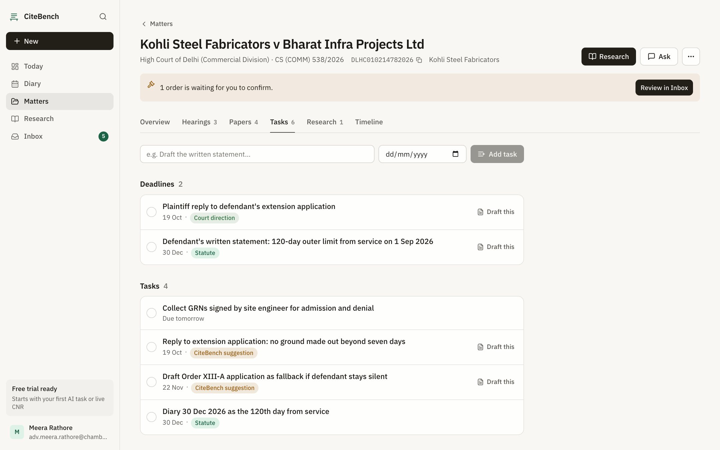Viewport: 720px width, 450px height.
Task: Open the more options ellipsis menu
Action: tap(691, 56)
